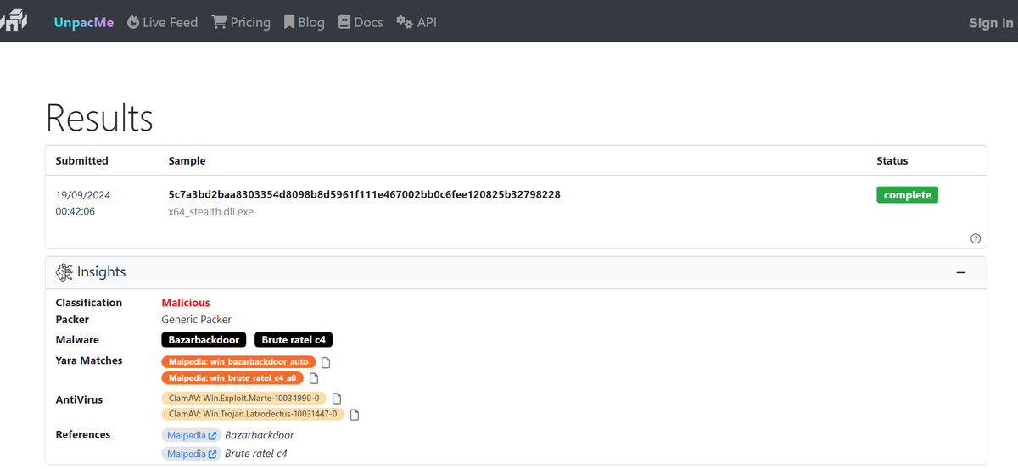Open the API page
Image resolution: width=1018 pixels, height=469 pixels.
tap(417, 22)
